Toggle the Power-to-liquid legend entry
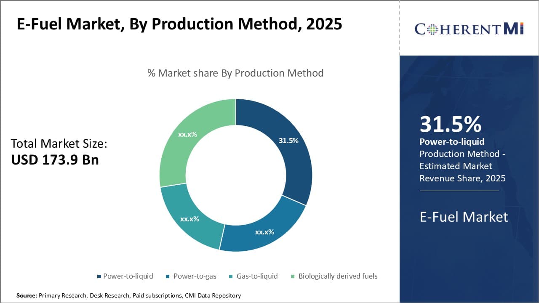The width and height of the screenshot is (539, 303). [x=128, y=276]
